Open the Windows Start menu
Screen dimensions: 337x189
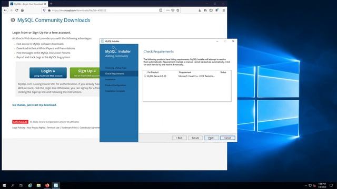(x=4, y=185)
